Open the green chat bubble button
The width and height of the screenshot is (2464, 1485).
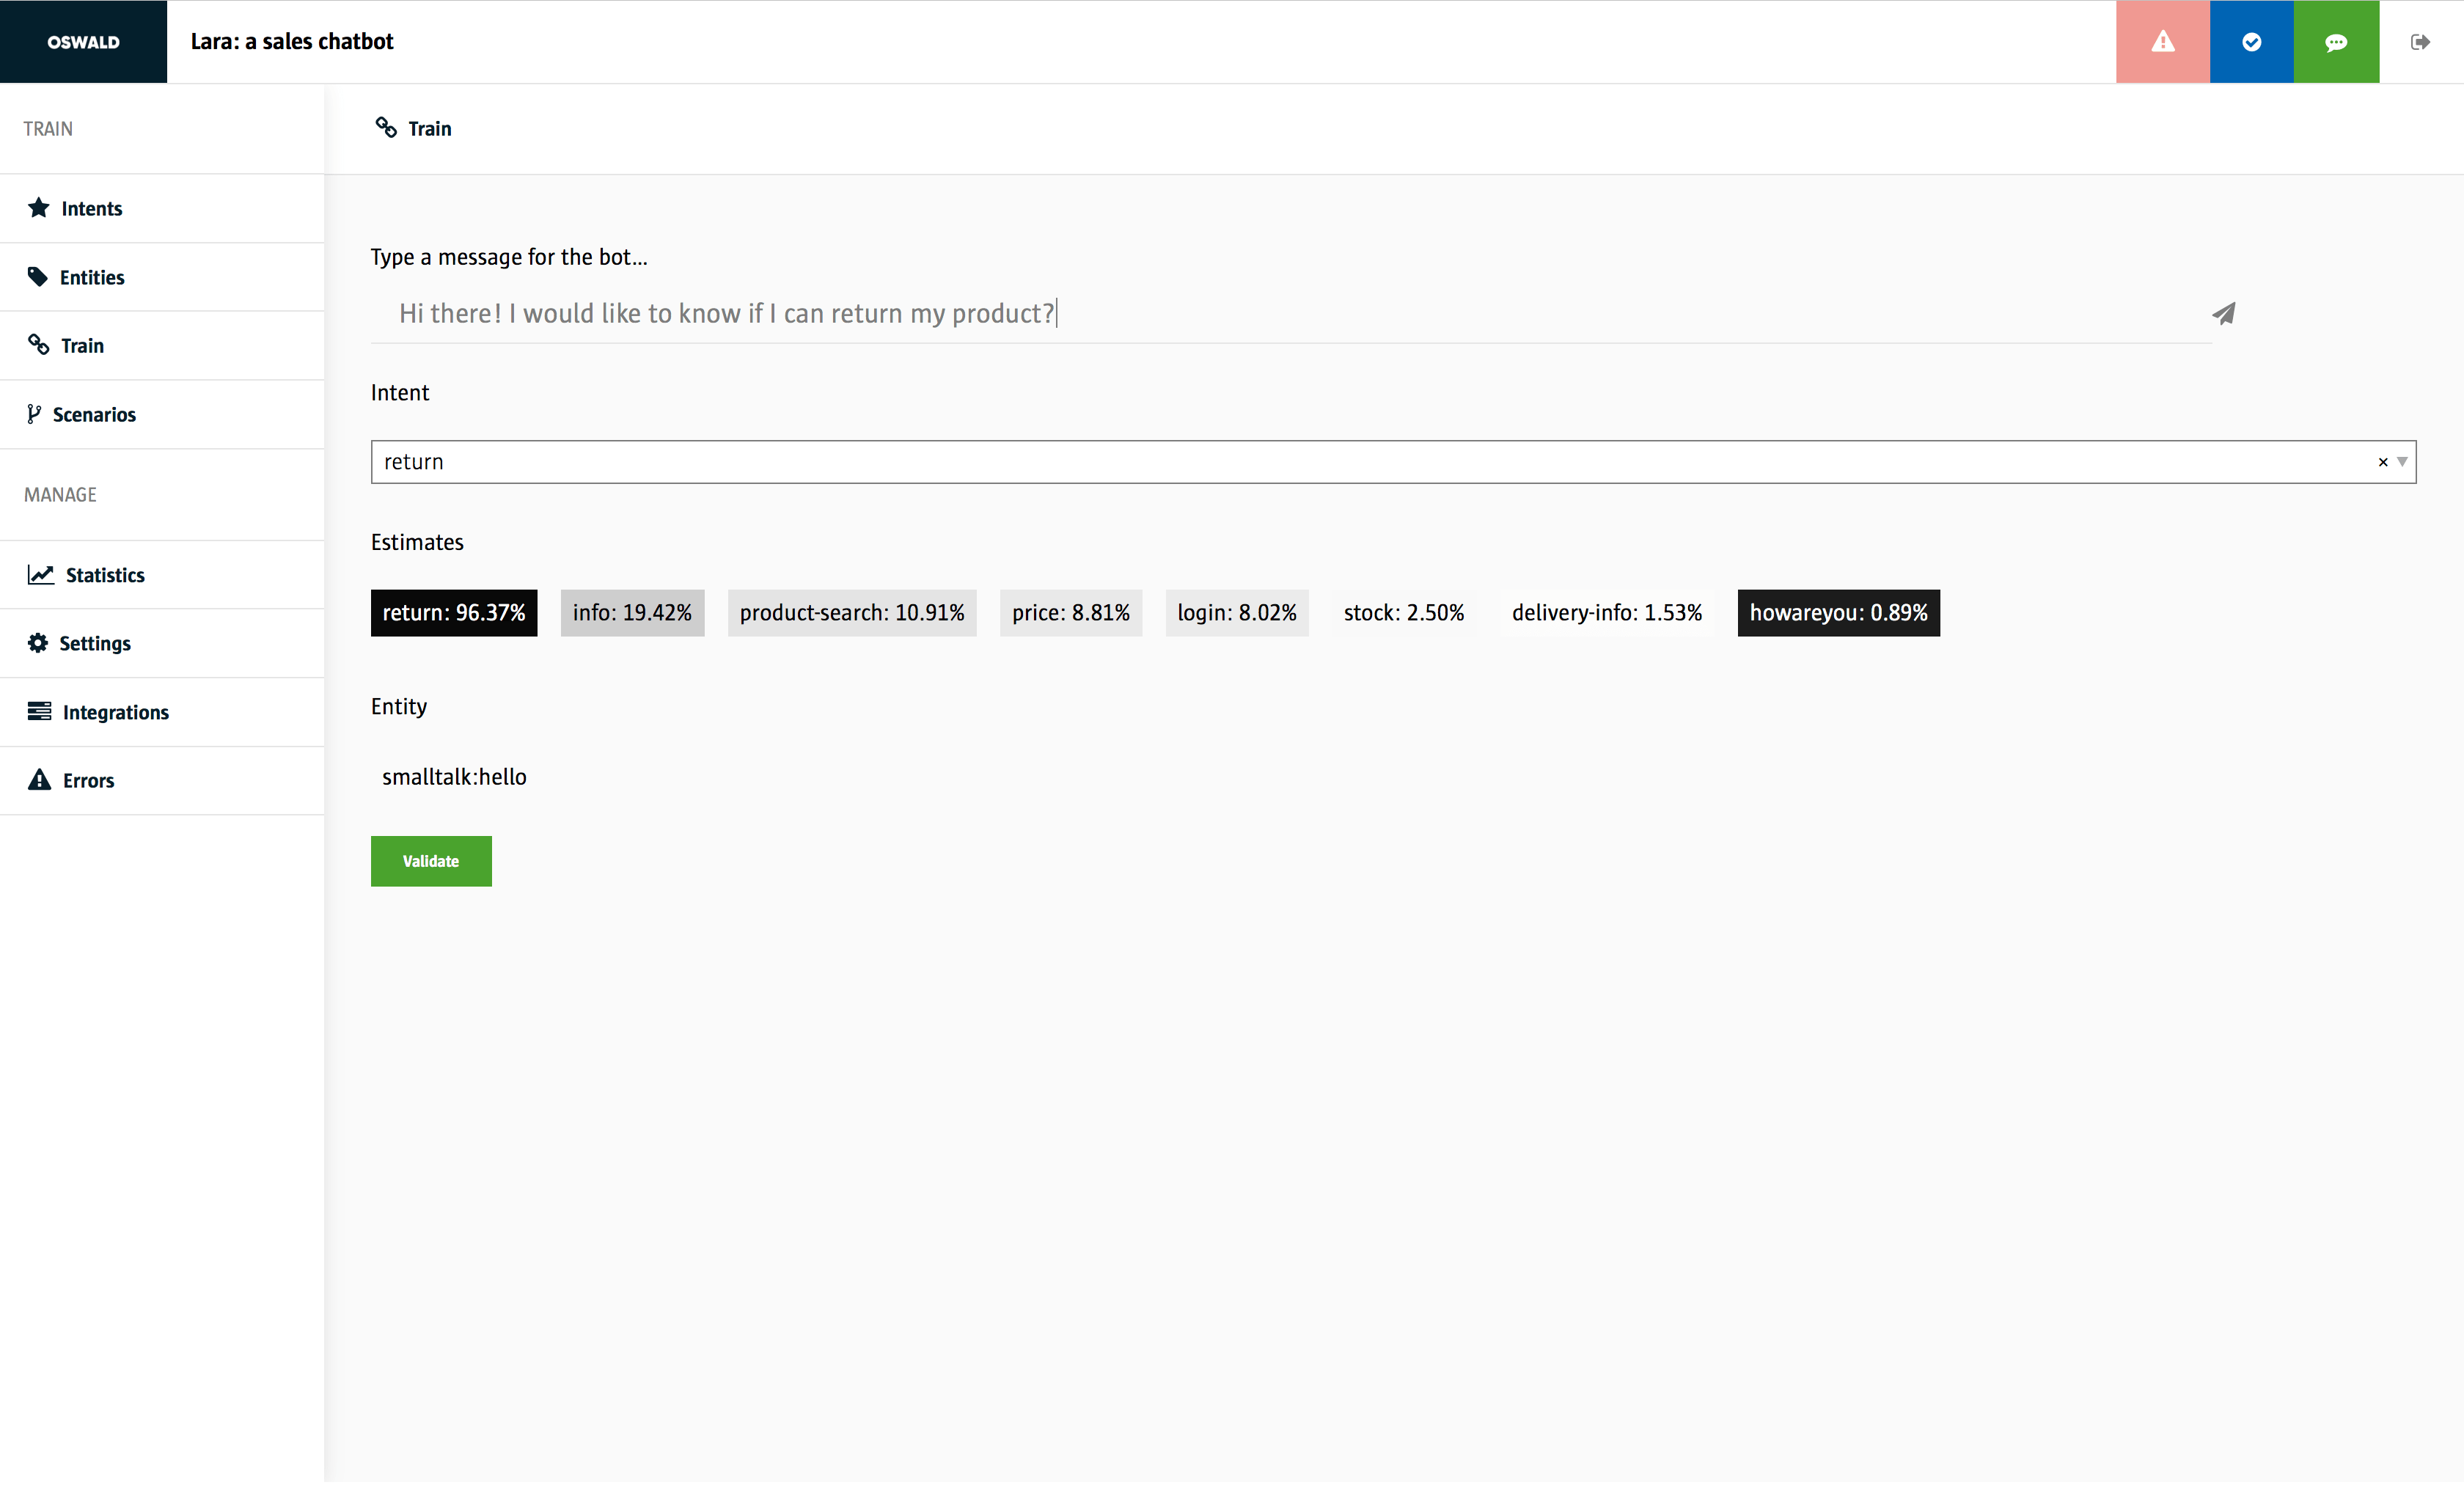pos(2335,42)
